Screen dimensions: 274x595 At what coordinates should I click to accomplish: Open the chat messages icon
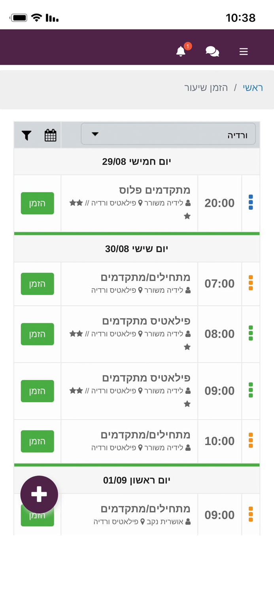[212, 51]
